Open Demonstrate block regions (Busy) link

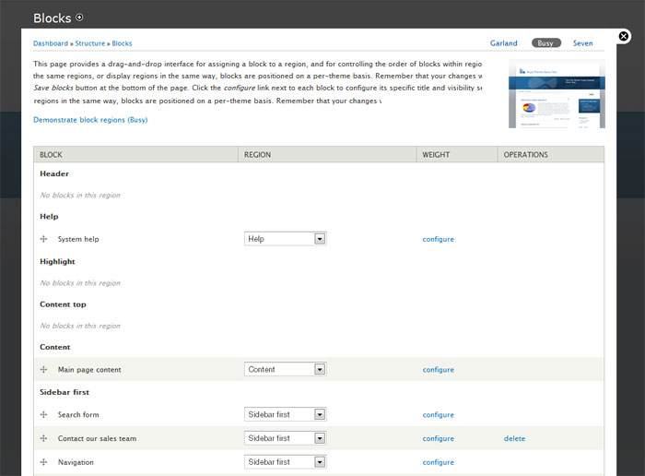tap(90, 120)
